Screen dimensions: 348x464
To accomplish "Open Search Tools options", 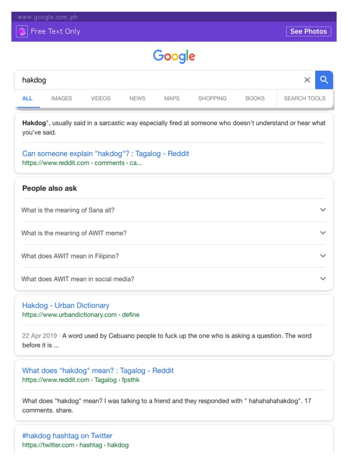I will [304, 98].
